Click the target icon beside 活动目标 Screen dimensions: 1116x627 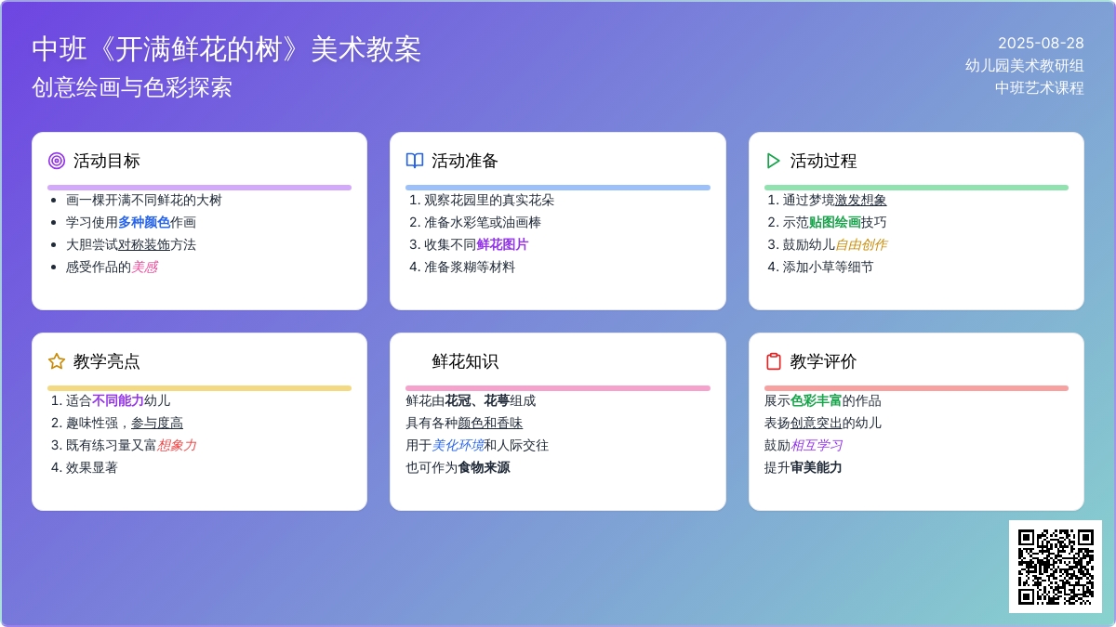[x=57, y=161]
